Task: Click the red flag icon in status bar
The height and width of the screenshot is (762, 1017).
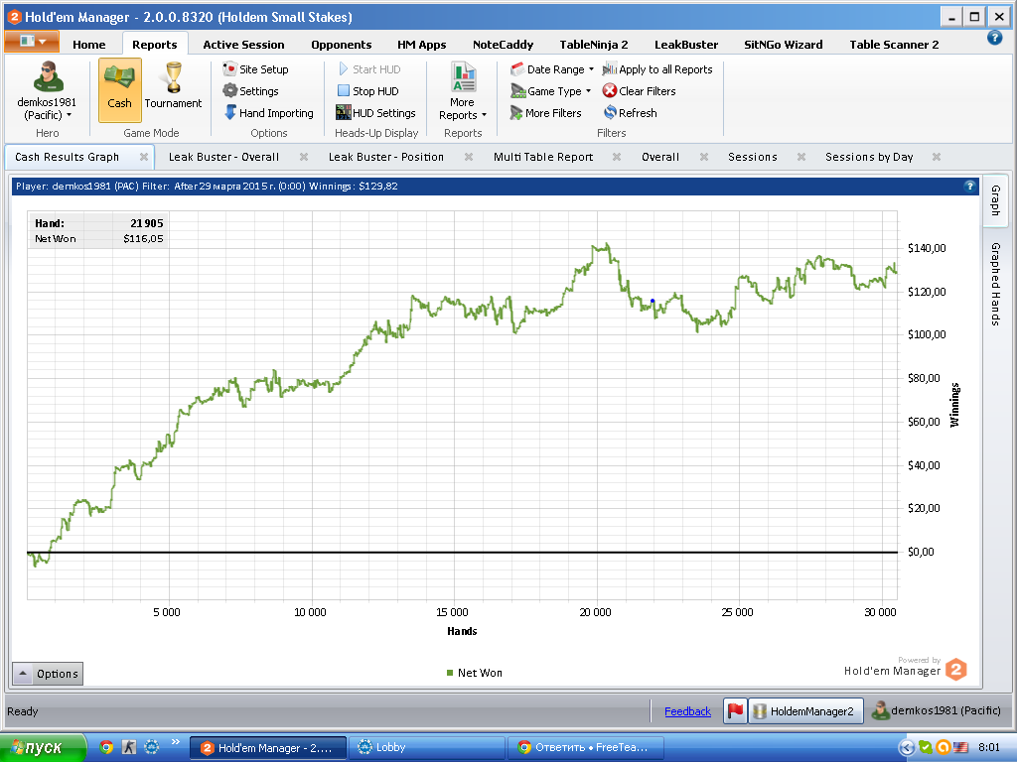Action: pyautogui.click(x=735, y=710)
